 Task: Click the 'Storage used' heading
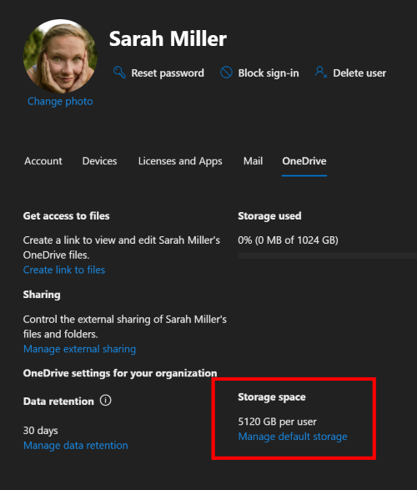[269, 216]
